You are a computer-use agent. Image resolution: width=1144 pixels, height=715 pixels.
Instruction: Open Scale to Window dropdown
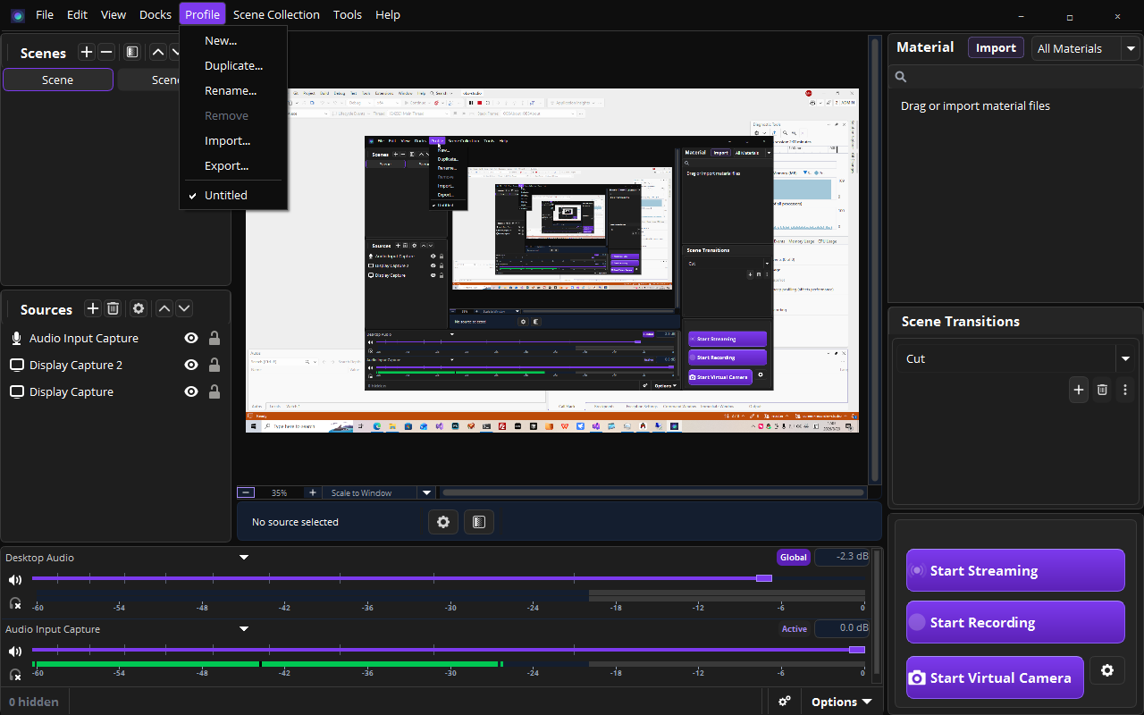[380, 492]
